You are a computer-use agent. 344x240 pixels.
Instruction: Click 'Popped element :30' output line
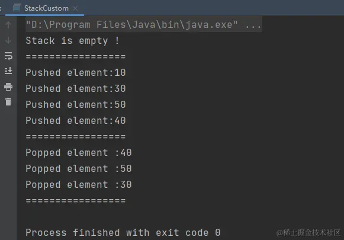pyautogui.click(x=79, y=185)
